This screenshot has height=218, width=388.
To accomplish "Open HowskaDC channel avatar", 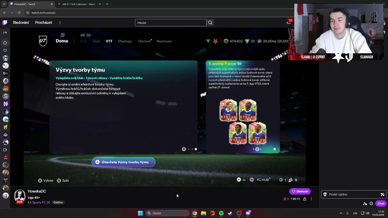I will [x=20, y=196].
